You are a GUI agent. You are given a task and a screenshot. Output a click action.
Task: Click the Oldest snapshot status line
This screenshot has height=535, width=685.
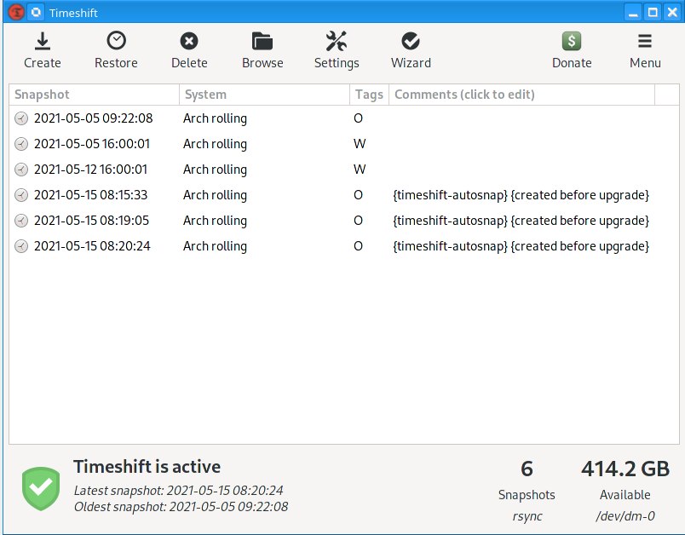point(181,507)
